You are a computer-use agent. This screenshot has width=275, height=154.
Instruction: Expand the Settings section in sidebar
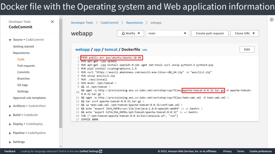pyautogui.click(x=10, y=142)
